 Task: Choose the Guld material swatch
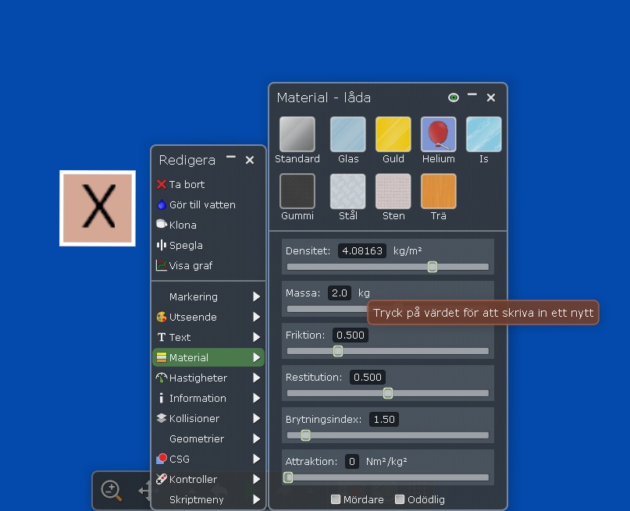[393, 134]
